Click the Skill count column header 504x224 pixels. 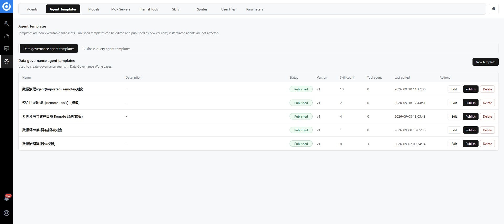click(x=347, y=78)
